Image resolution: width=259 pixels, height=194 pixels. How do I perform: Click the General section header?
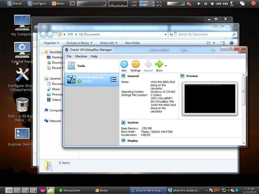point(133,76)
